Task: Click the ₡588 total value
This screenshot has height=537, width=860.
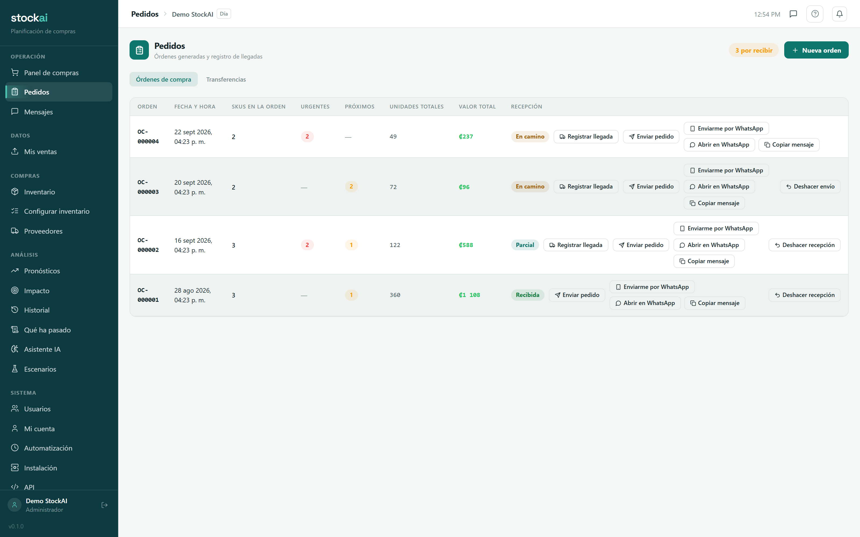Action: [466, 245]
